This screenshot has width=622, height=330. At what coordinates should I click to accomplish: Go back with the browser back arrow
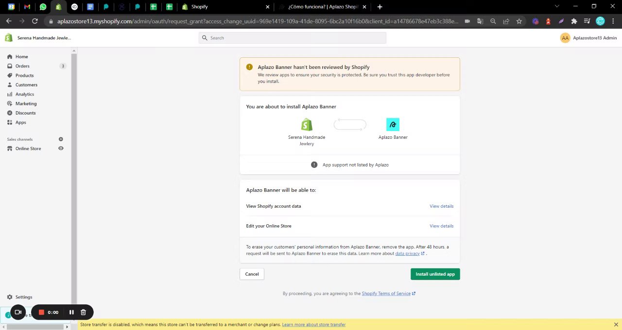[x=9, y=21]
